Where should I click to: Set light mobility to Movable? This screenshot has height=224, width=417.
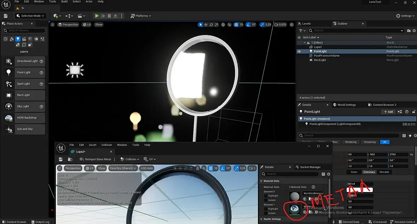click(384, 172)
